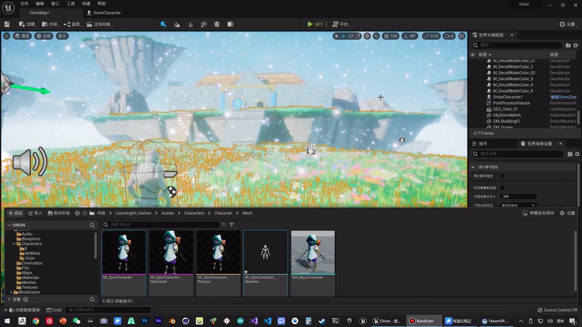Open the 窗口 Window menu

coord(55,4)
